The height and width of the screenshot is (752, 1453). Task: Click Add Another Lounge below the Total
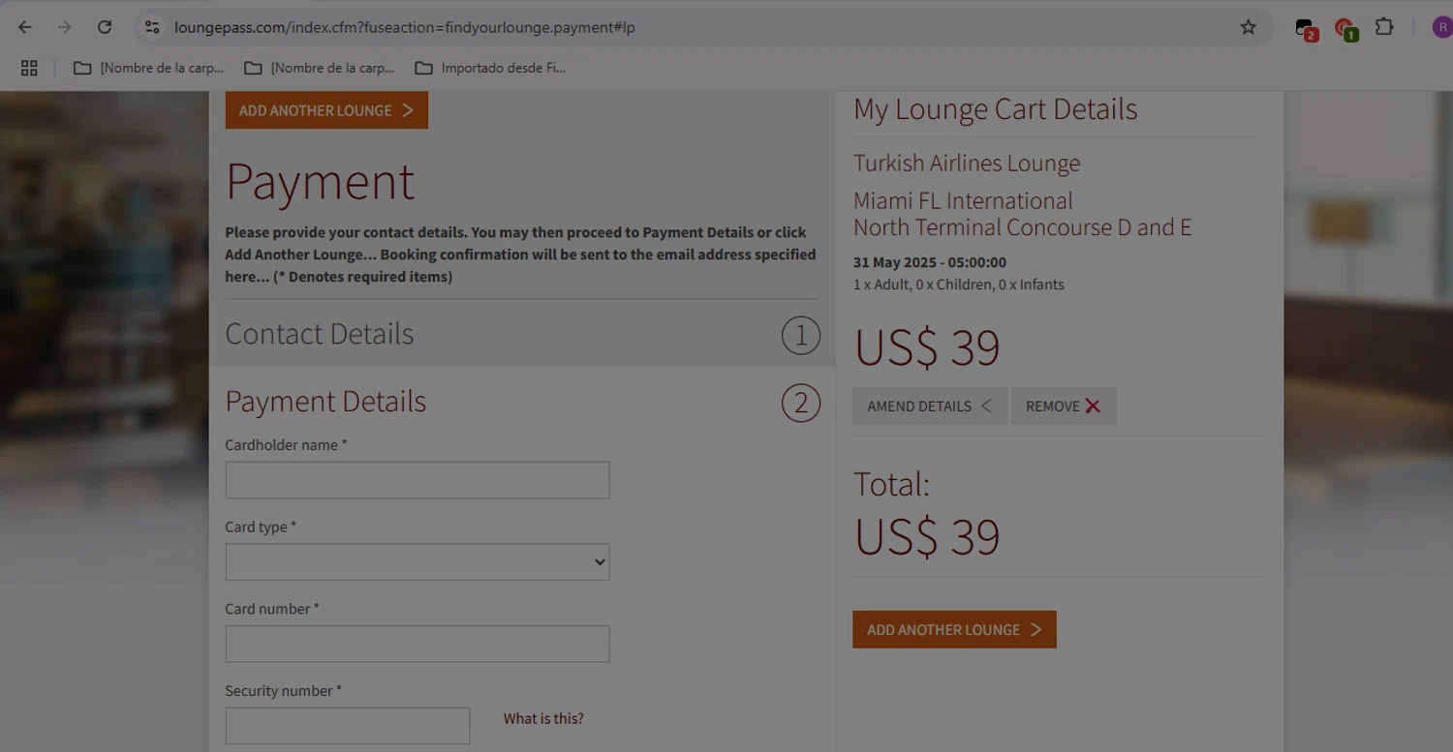click(954, 629)
